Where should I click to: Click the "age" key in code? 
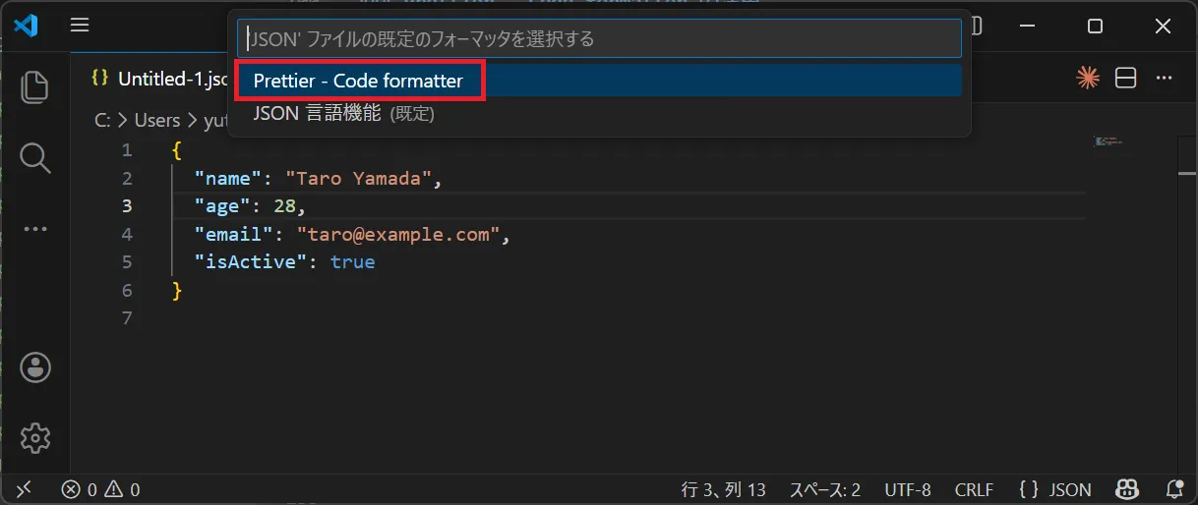click(222, 206)
